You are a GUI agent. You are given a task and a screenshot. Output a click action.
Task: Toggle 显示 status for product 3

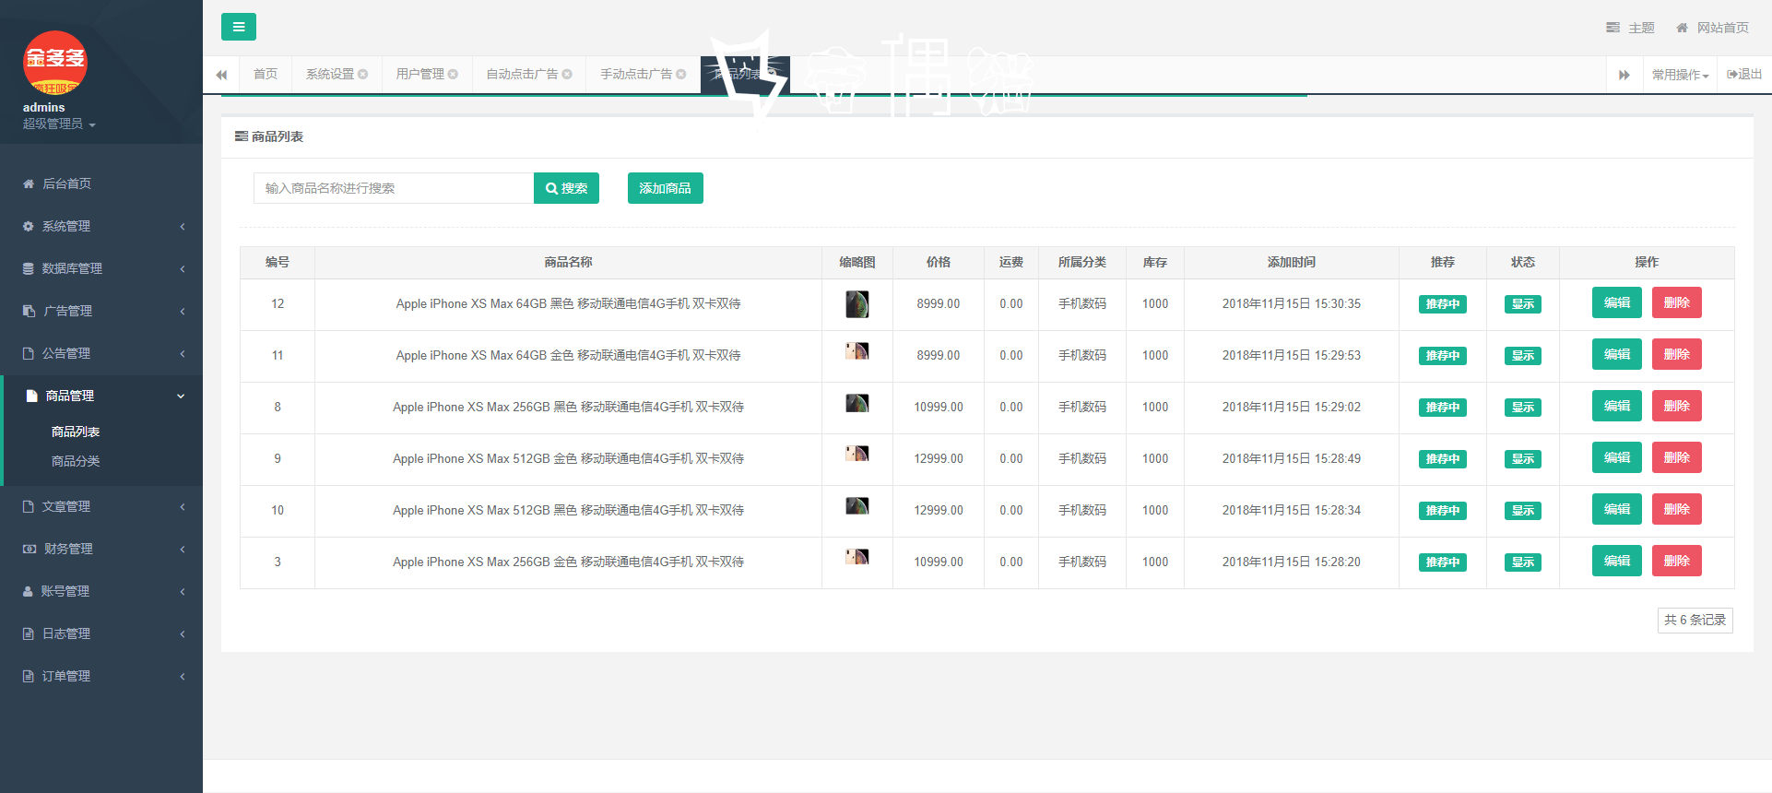(1523, 562)
